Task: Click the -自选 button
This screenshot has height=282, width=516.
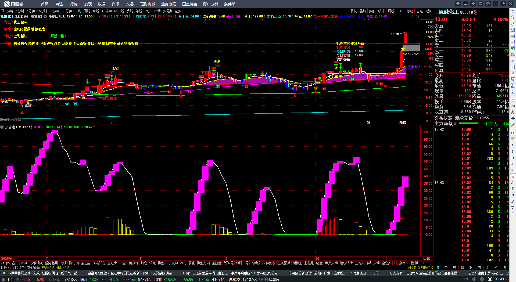Action: tap(419, 11)
